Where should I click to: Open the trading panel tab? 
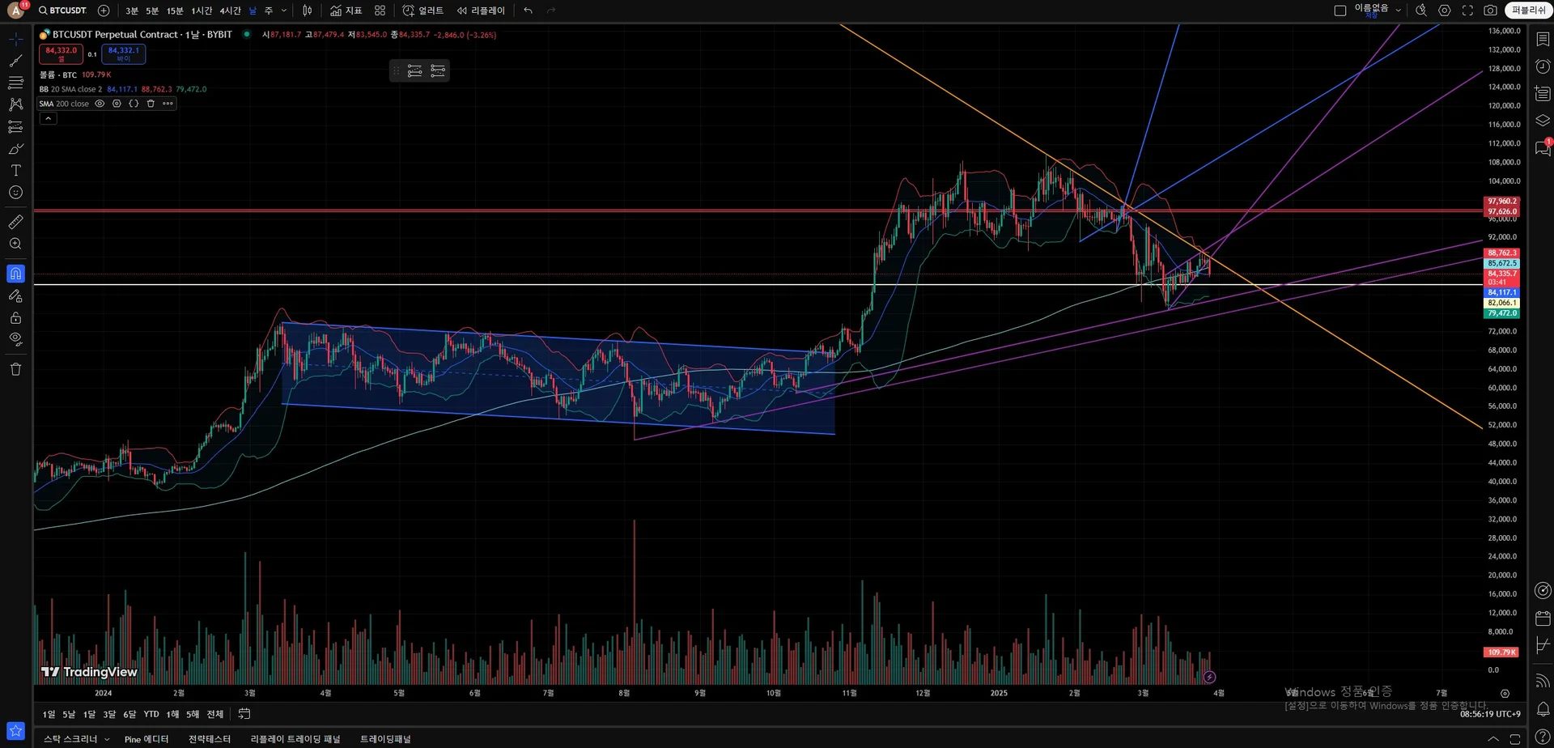coord(385,739)
